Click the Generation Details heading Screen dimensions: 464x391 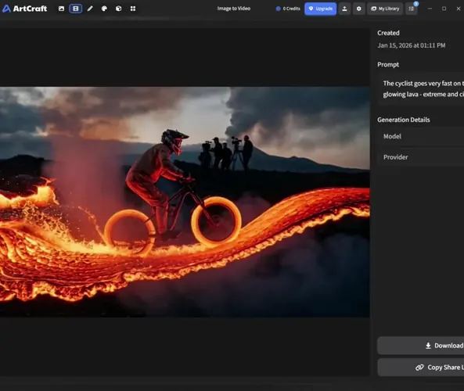click(403, 120)
